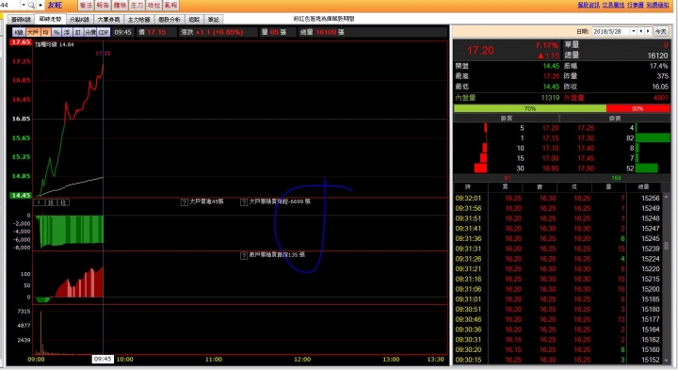Click the green 70% inner volume bar
This screenshot has width=678, height=370.
530,108
